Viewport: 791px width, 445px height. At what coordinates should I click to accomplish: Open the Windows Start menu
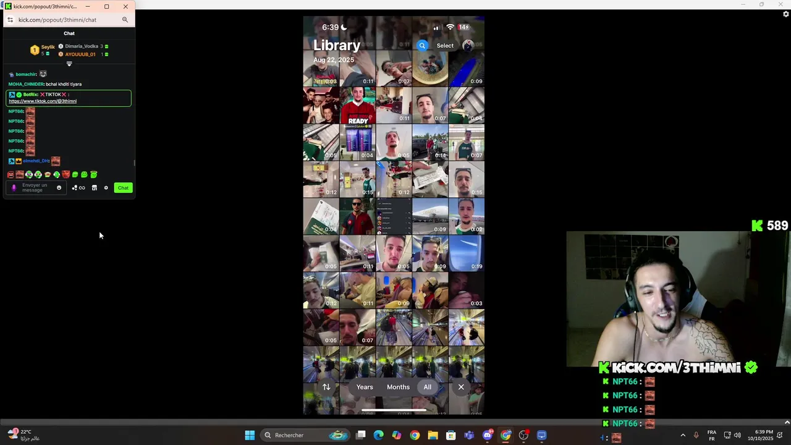250,435
